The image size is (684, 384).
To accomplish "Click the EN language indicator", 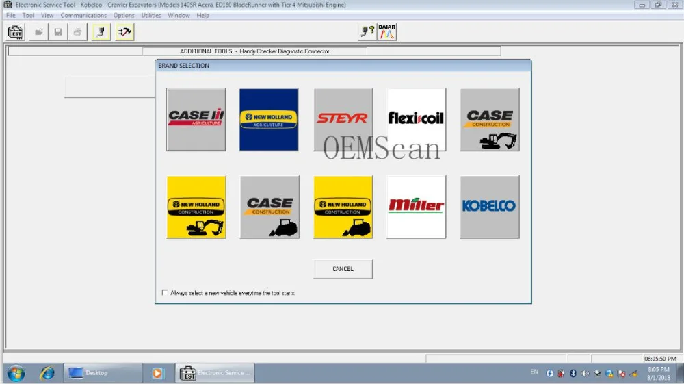I will tap(534, 372).
